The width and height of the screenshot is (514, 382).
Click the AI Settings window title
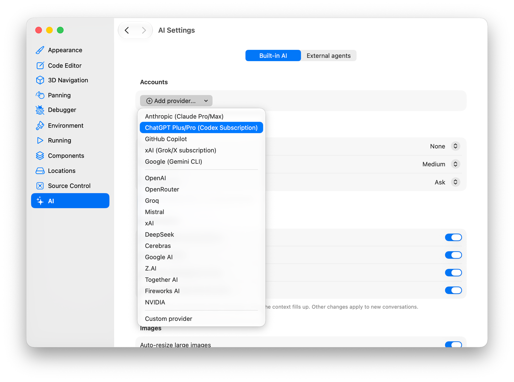click(177, 30)
